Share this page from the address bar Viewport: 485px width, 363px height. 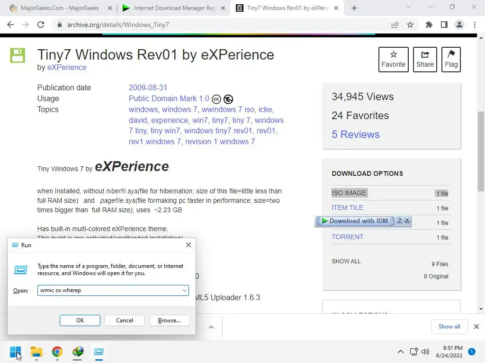[x=395, y=25]
